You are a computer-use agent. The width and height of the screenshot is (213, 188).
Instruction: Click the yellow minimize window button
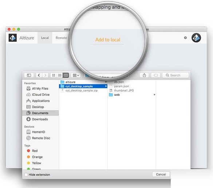click(14, 29)
